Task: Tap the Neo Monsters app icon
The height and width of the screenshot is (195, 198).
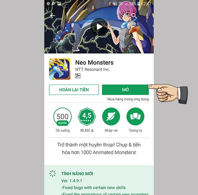Action: [60, 69]
